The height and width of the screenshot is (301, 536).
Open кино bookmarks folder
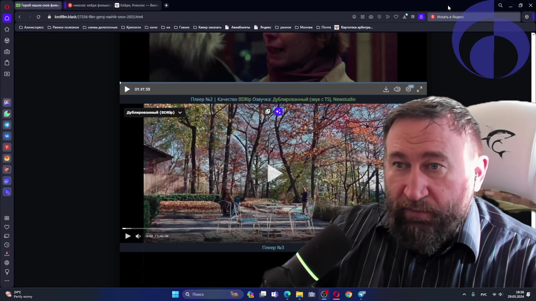tap(151, 27)
